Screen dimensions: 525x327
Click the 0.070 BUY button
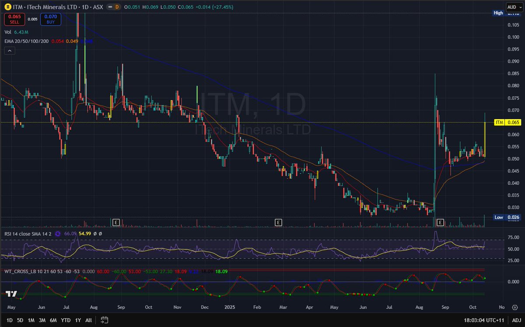(50, 19)
